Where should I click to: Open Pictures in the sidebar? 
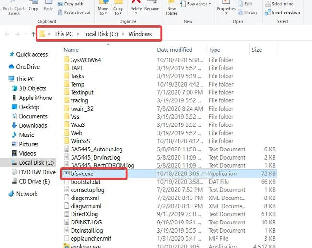pos(25,144)
